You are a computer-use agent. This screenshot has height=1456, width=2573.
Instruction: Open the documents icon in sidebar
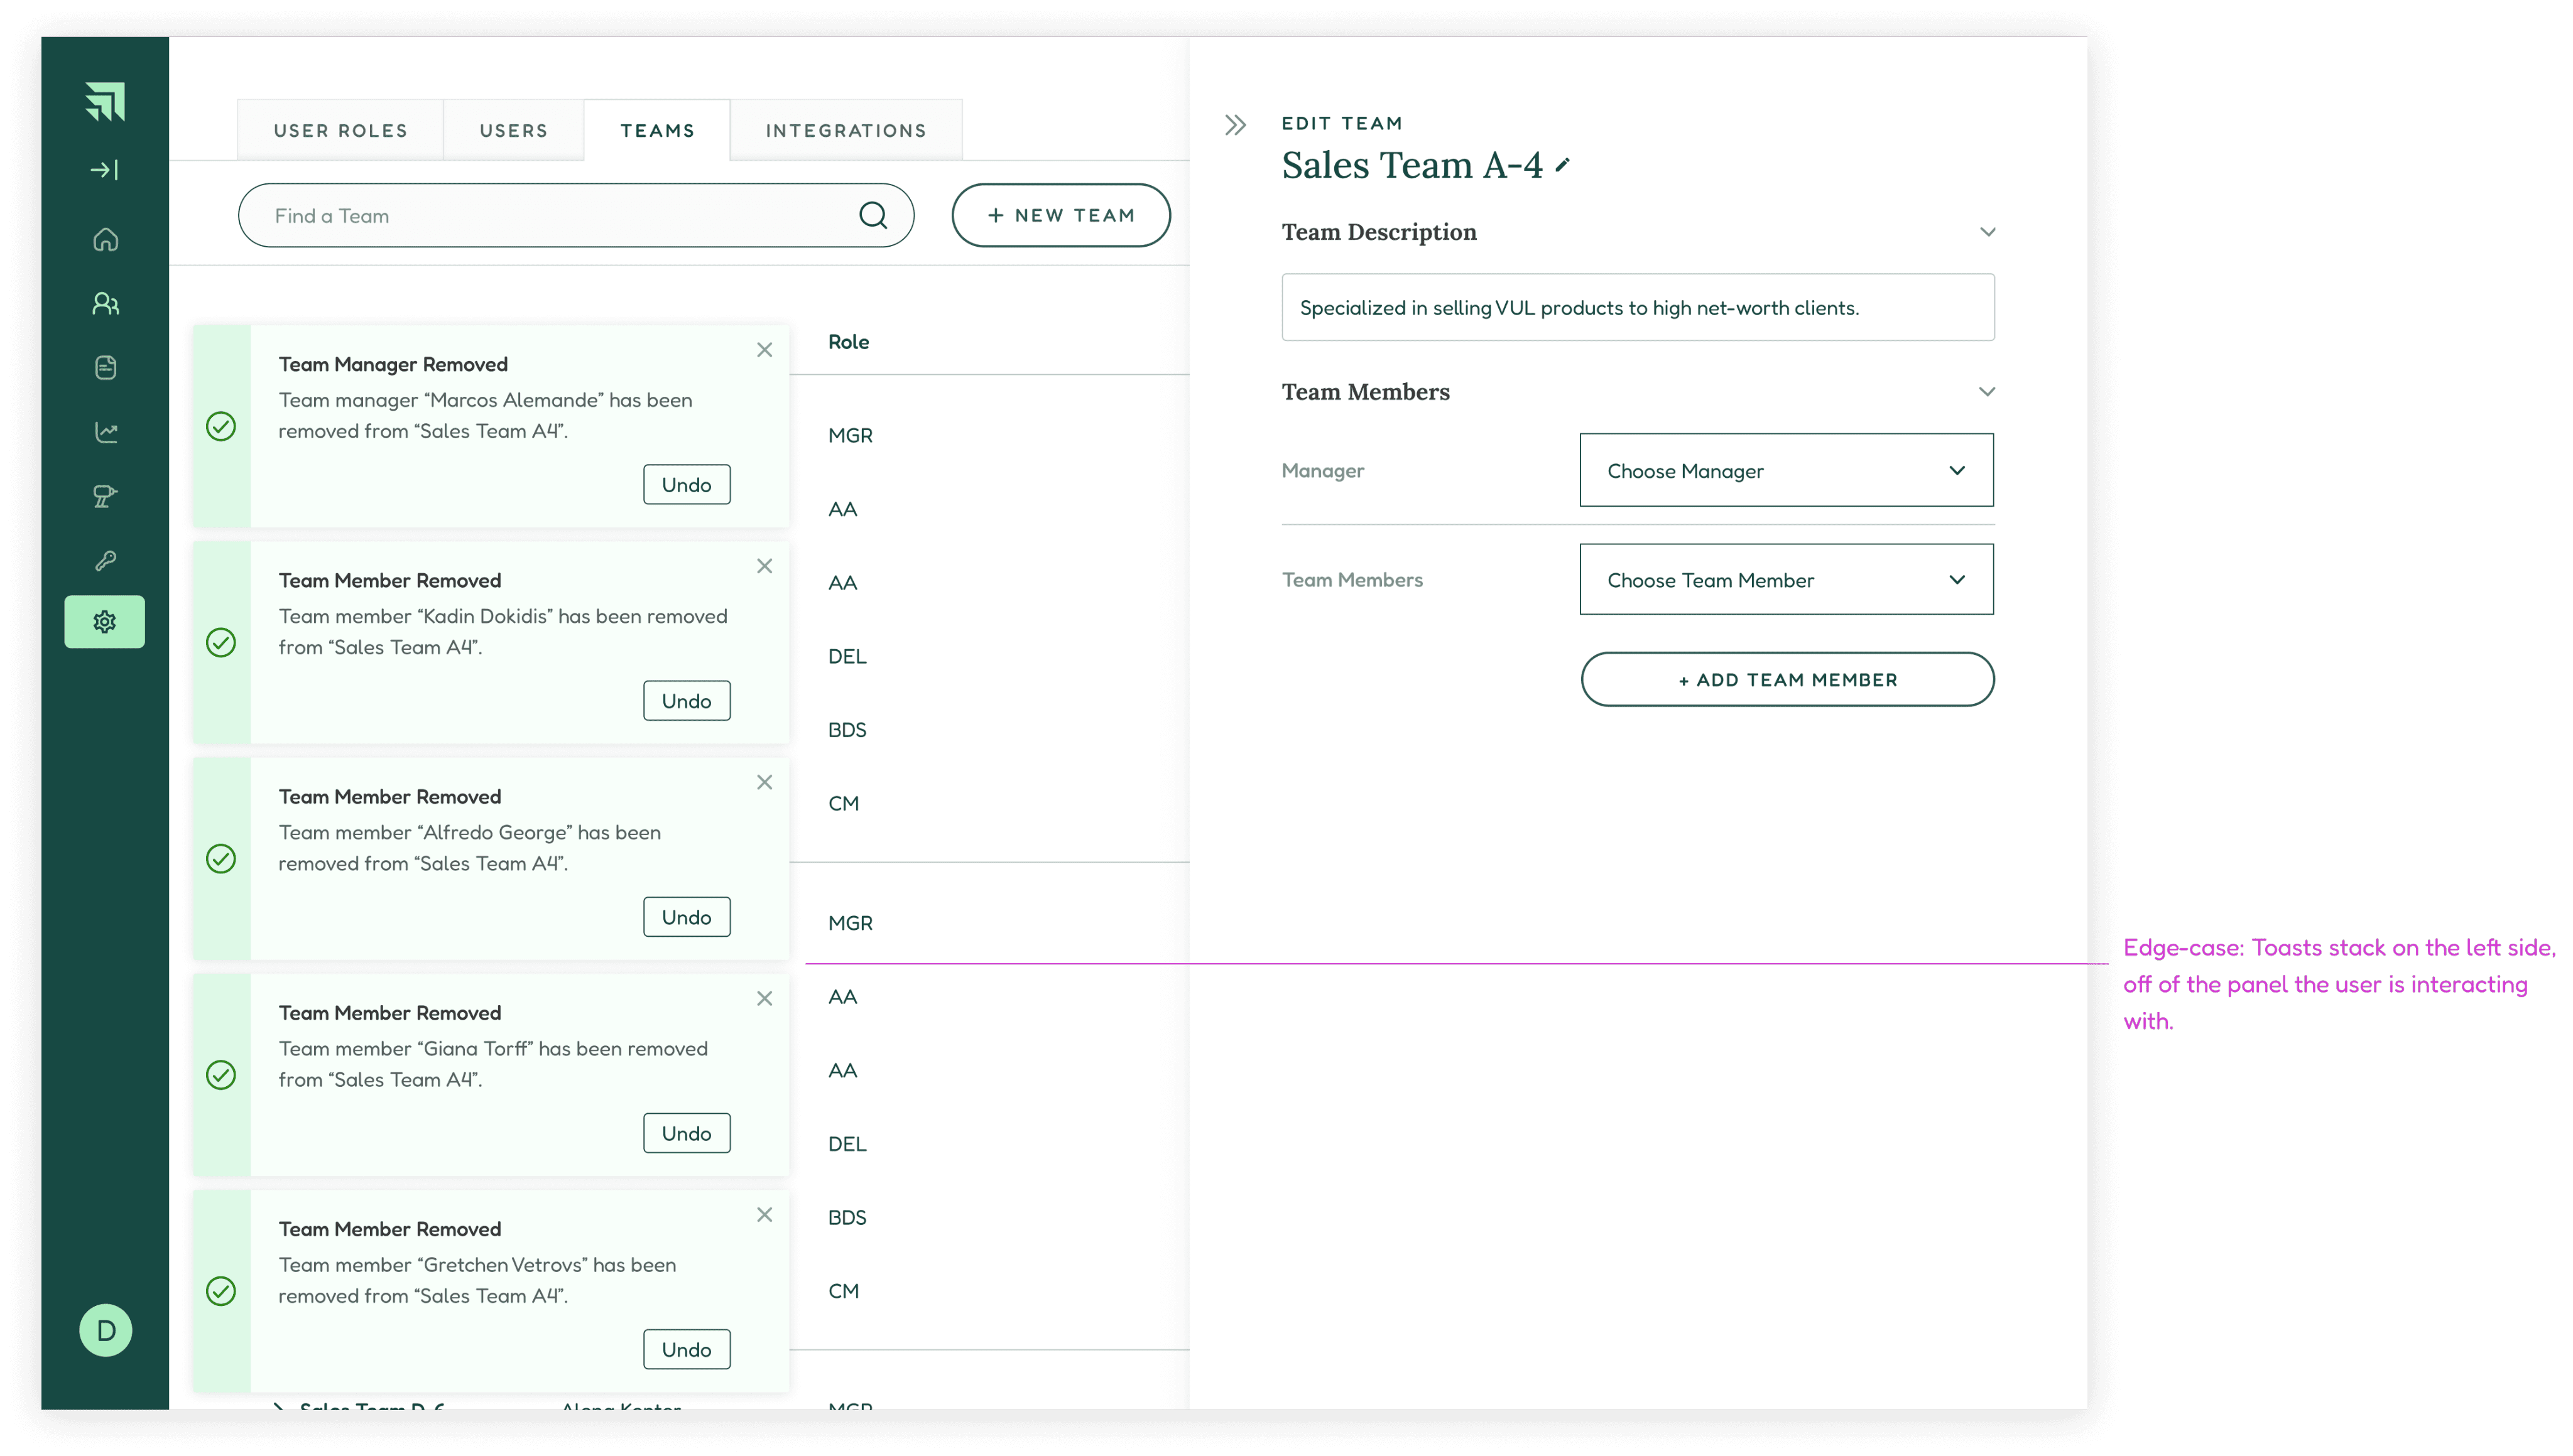tap(105, 368)
